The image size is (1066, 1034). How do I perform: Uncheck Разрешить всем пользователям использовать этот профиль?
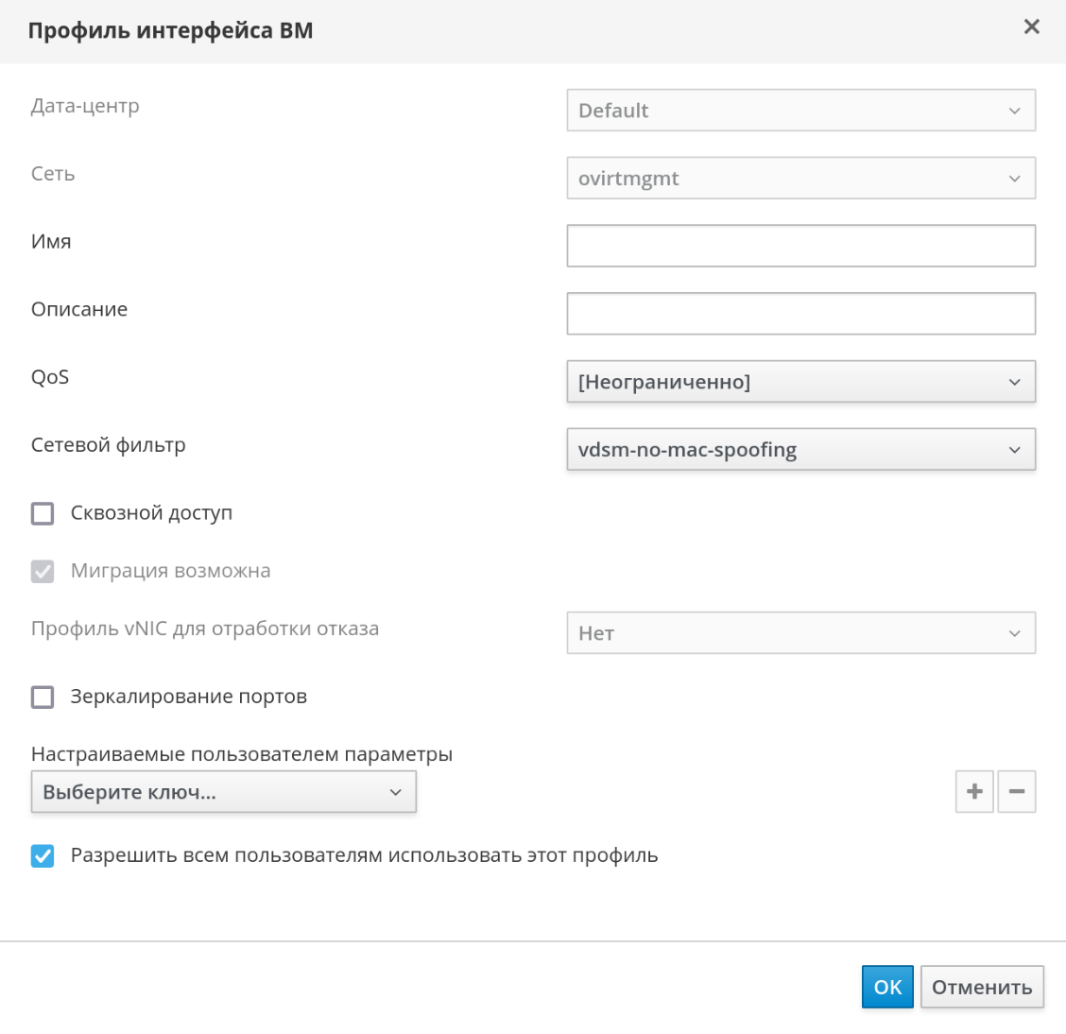click(x=43, y=856)
